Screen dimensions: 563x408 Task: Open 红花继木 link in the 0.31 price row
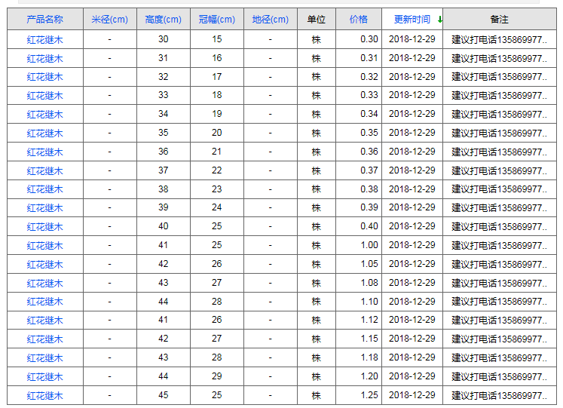(45, 58)
